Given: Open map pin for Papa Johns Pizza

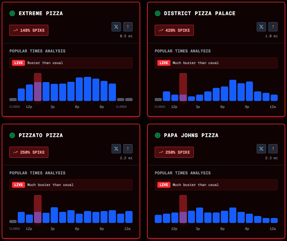Looking at the screenshot, I should (273, 149).
